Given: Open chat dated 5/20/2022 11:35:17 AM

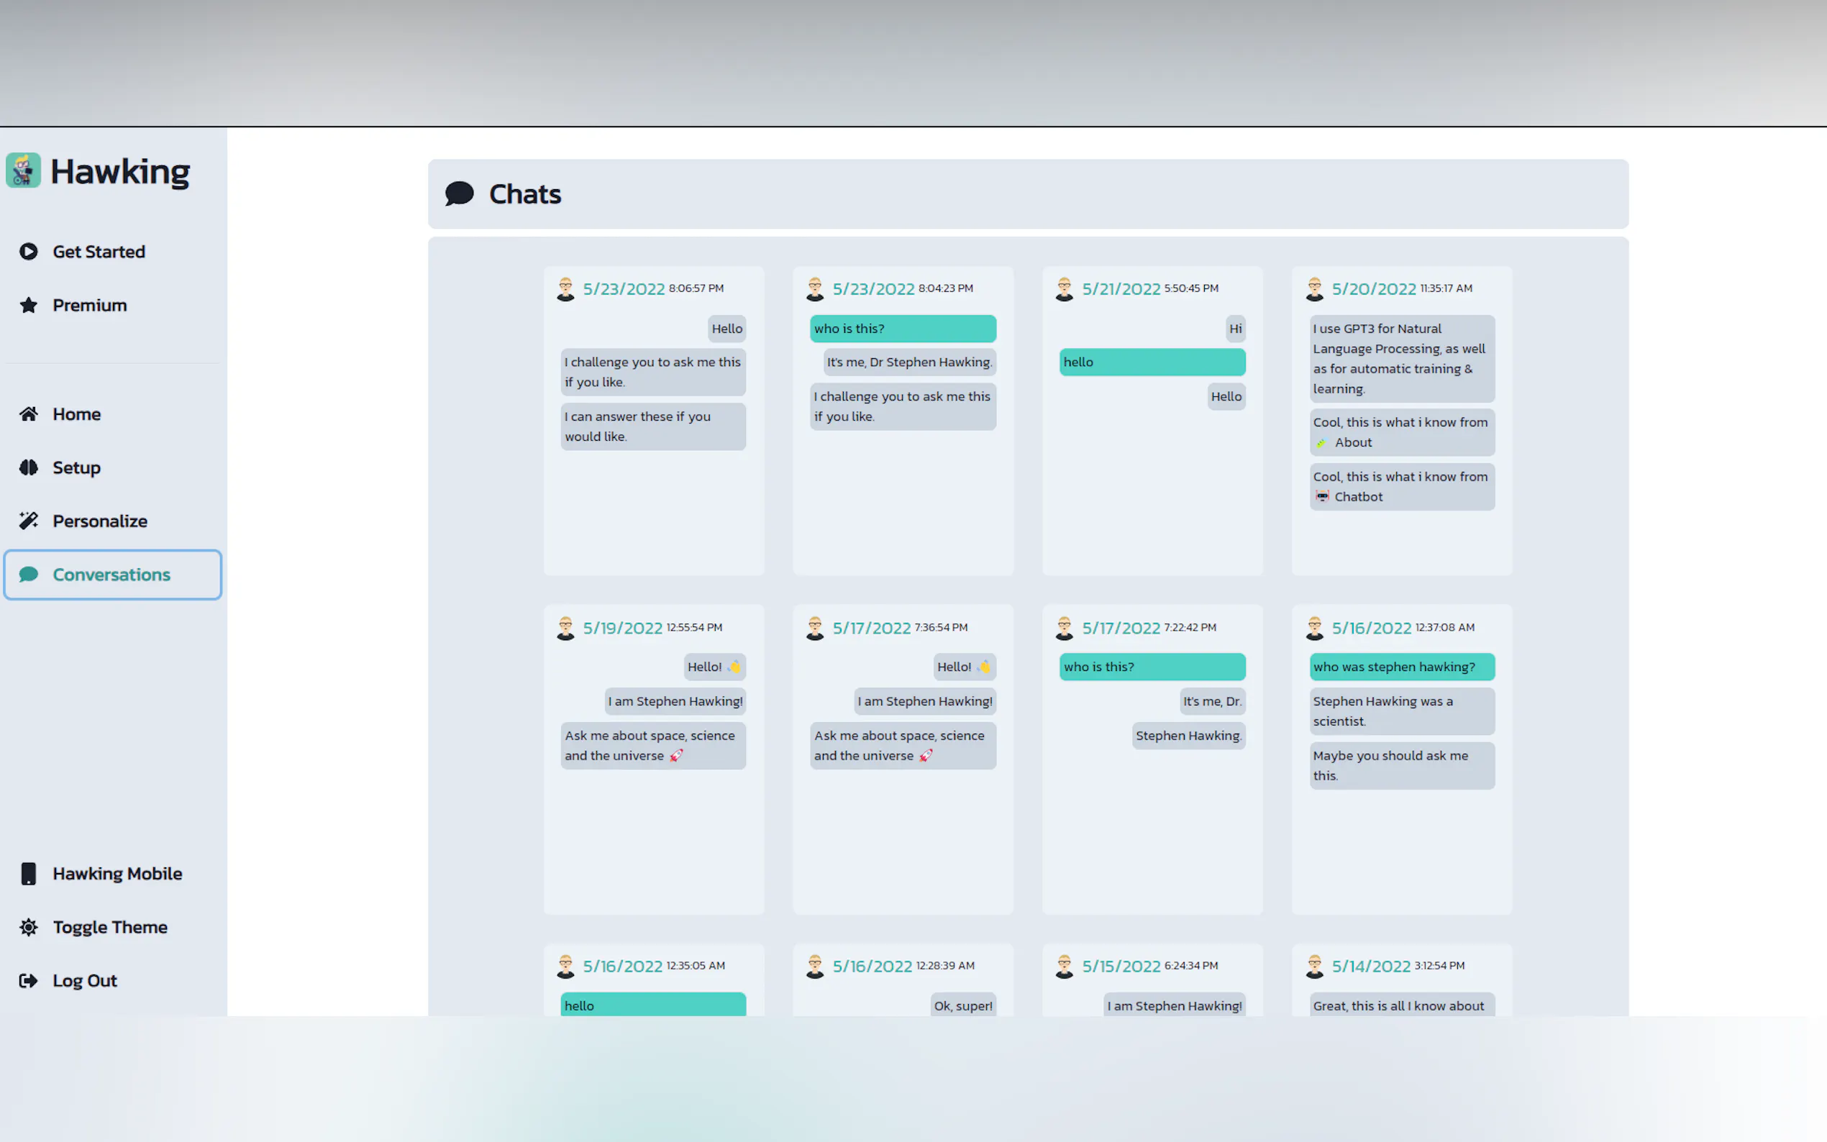Looking at the screenshot, I should pyautogui.click(x=1373, y=289).
